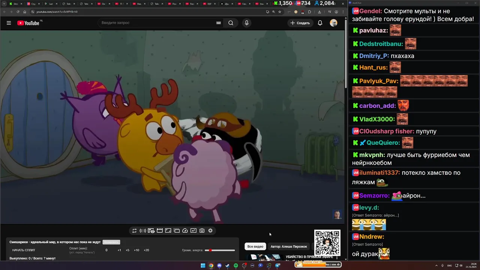480x270 pixels.
Task: Add +20 minutes to split
Action: point(146,250)
